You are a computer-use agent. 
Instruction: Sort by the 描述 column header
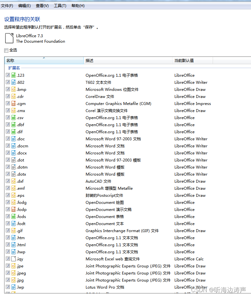[x=128, y=60]
